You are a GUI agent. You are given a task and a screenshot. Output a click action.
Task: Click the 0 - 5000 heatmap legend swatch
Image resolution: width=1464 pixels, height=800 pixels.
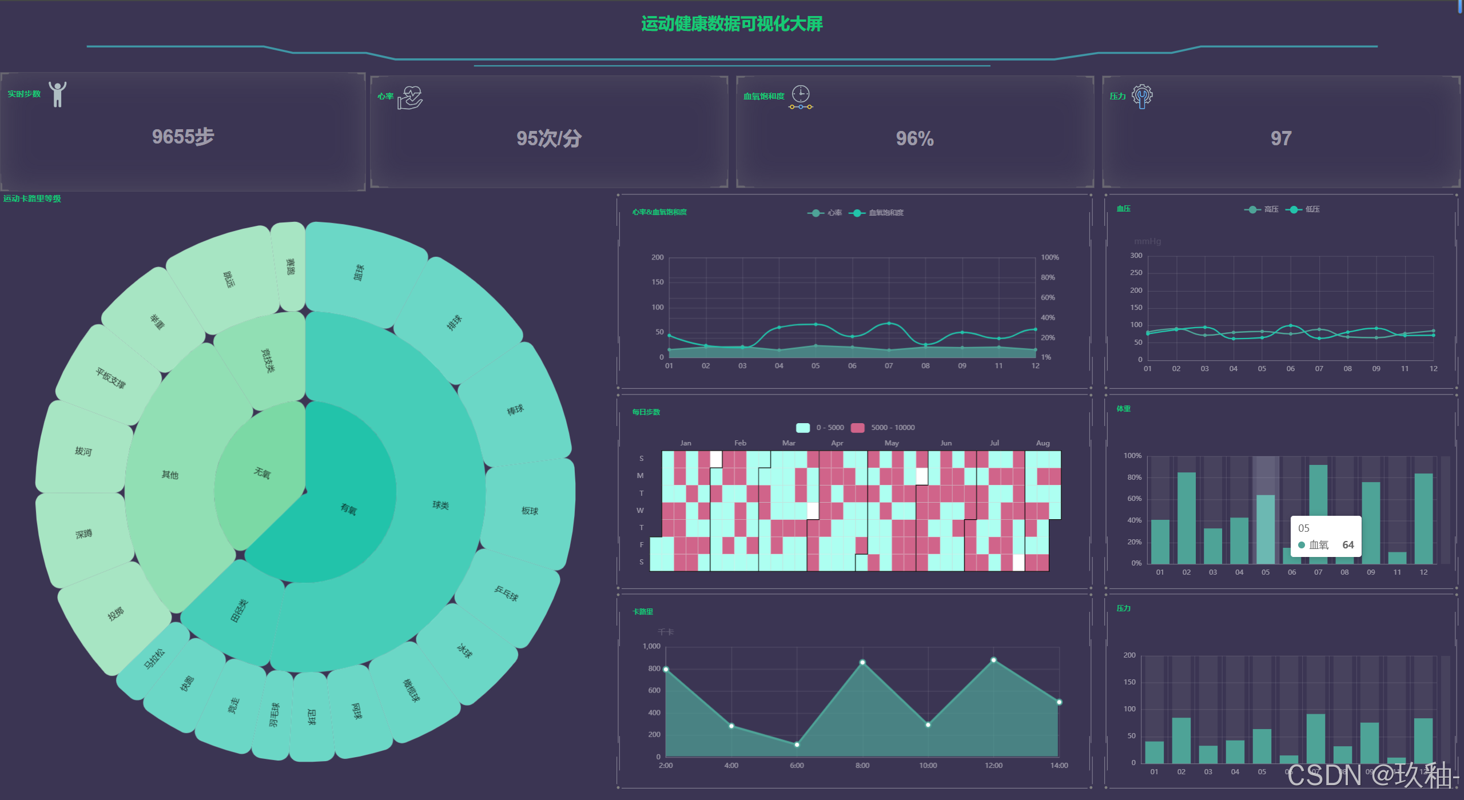coord(802,428)
